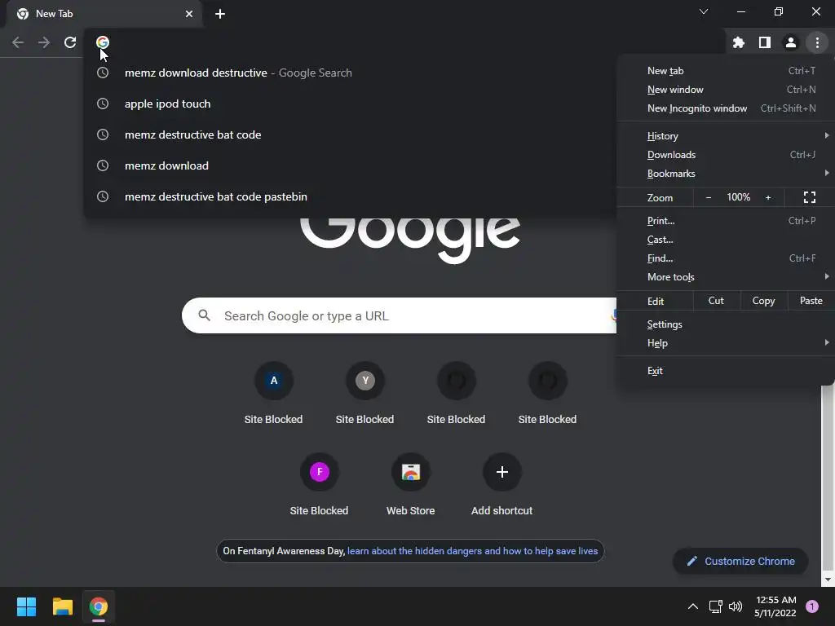Click the Chrome taskbar icon
835x626 pixels.
(99, 606)
